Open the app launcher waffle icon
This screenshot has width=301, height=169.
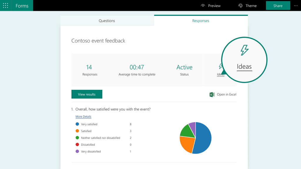[5, 5]
